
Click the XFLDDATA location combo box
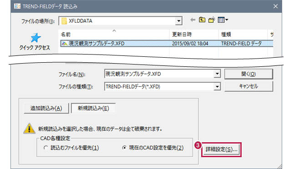coord(120,21)
